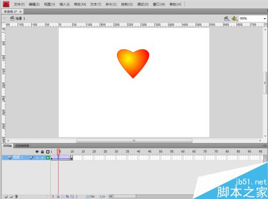Close the 未命名-1 document tab
Viewport: 268px width, 199px height.
pos(20,12)
